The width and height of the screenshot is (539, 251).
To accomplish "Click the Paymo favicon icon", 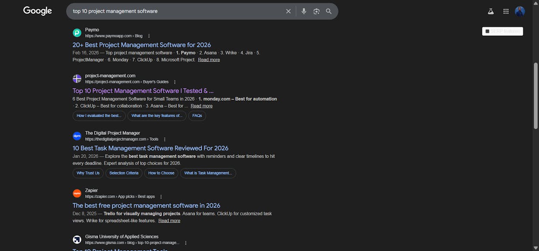I will (x=77, y=33).
